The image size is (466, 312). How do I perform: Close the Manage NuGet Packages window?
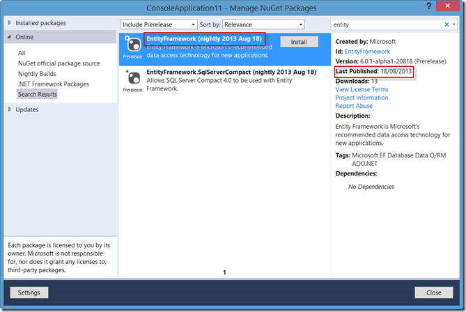pyautogui.click(x=448, y=6)
